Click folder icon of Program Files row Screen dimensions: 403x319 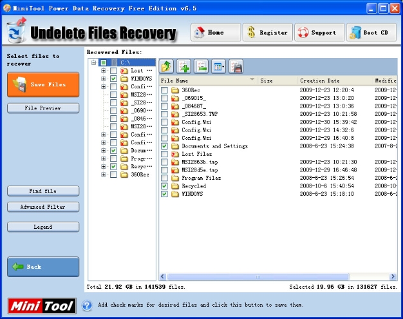[x=175, y=178]
